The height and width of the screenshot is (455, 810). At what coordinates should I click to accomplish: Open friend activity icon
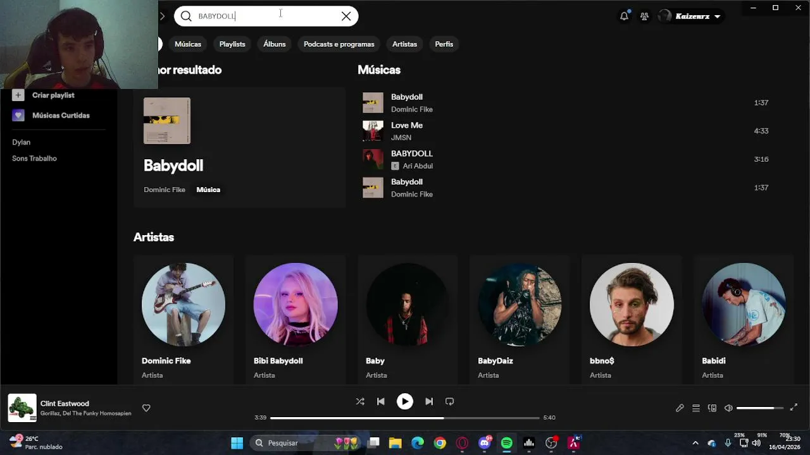pyautogui.click(x=644, y=16)
